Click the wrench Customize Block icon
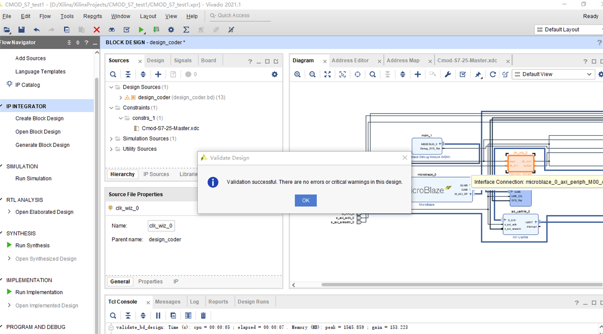This screenshot has width=603, height=334. click(448, 74)
